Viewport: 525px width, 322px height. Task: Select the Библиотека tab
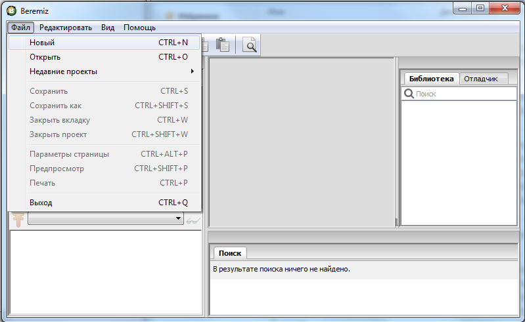[x=431, y=79]
